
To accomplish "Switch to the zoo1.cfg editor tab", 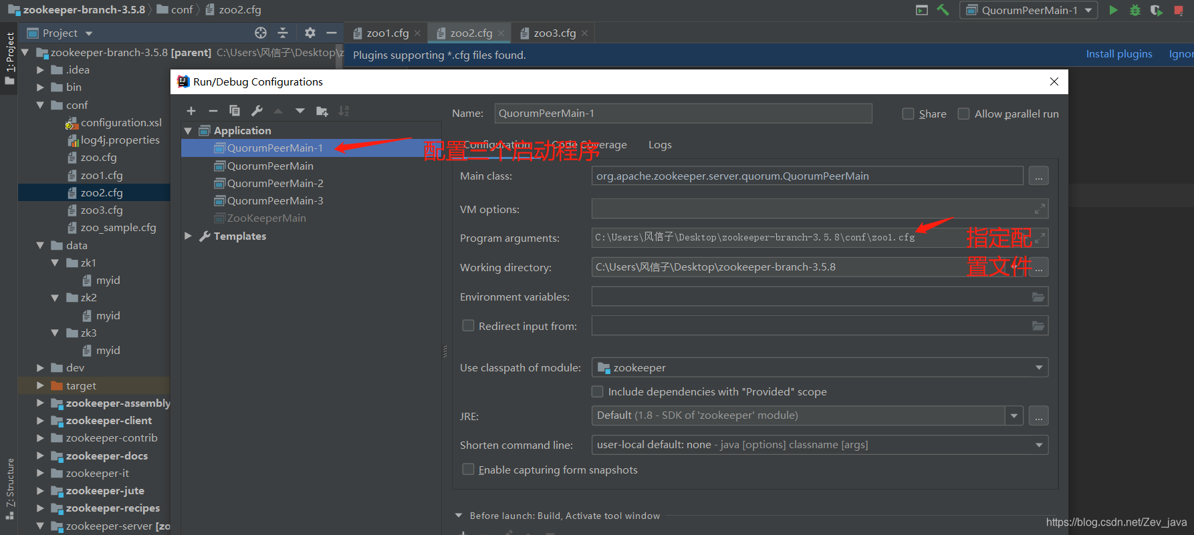I will [387, 33].
